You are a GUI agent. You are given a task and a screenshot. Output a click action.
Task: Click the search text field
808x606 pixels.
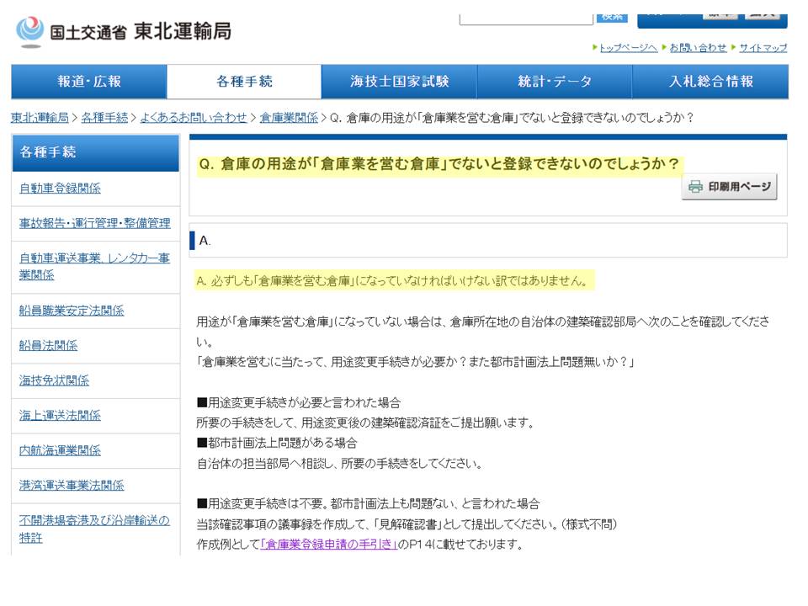526,17
